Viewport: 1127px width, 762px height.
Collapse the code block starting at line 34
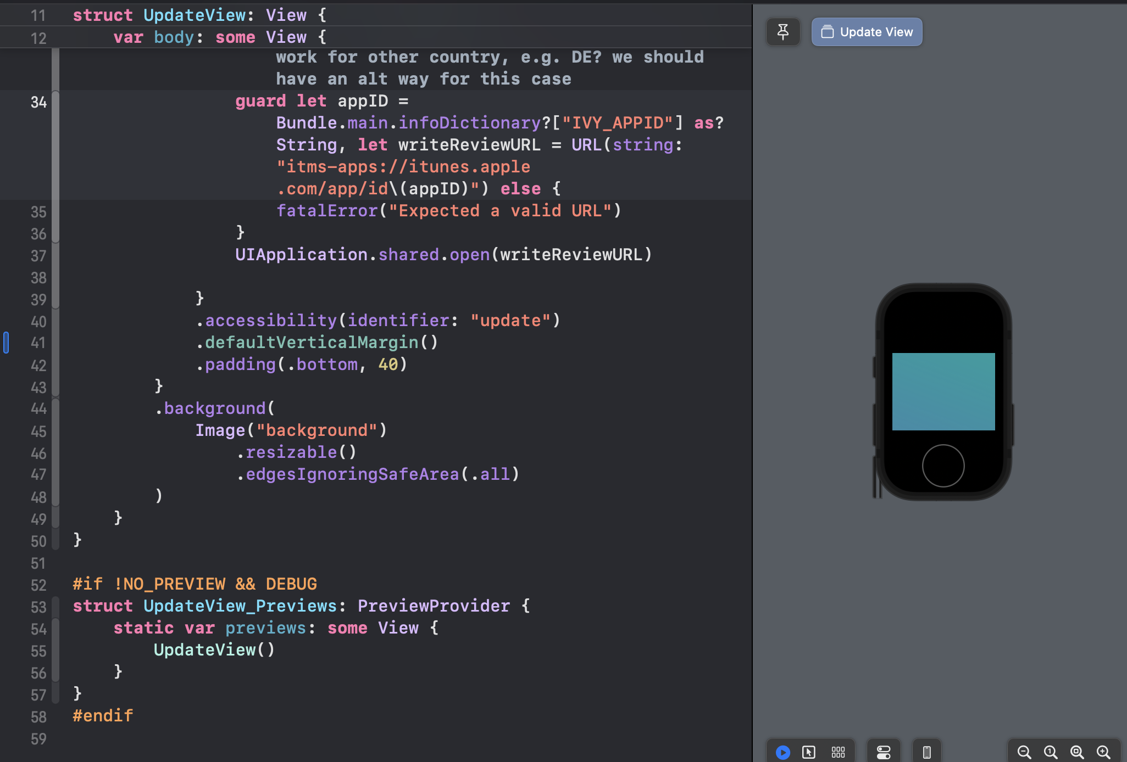tap(55, 102)
